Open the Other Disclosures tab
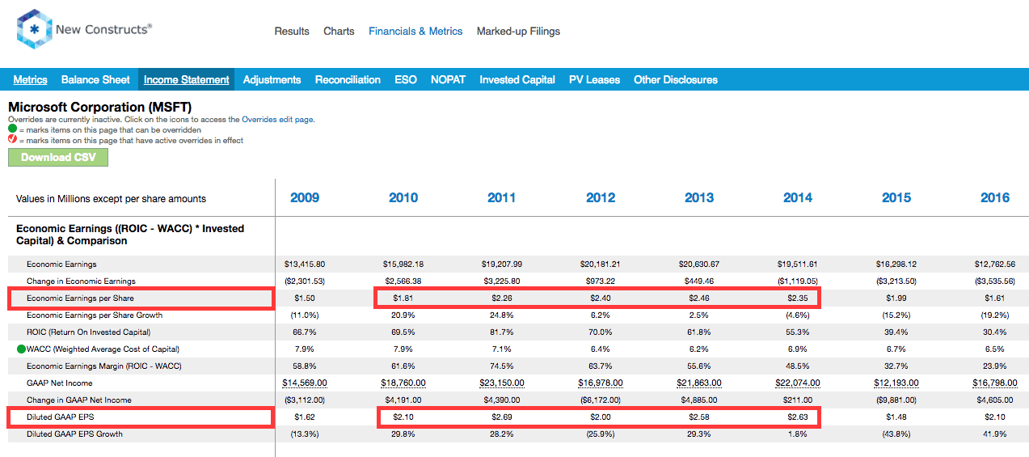Image resolution: width=1029 pixels, height=457 pixels. 676,79
